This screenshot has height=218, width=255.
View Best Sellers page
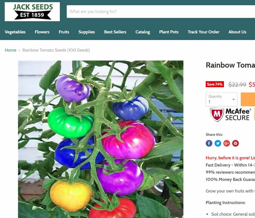[x=115, y=32]
